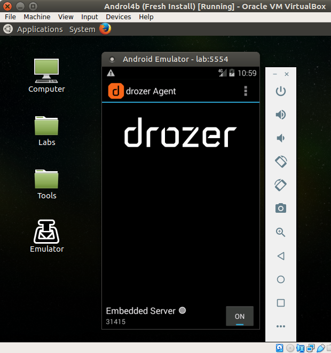Rotate emulator left using rotate icon
Screen dimensions: 331x353
[280, 161]
